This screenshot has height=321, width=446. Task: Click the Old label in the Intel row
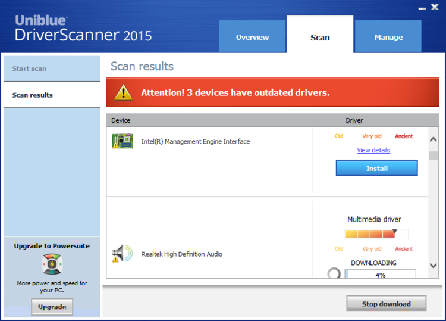pos(339,136)
